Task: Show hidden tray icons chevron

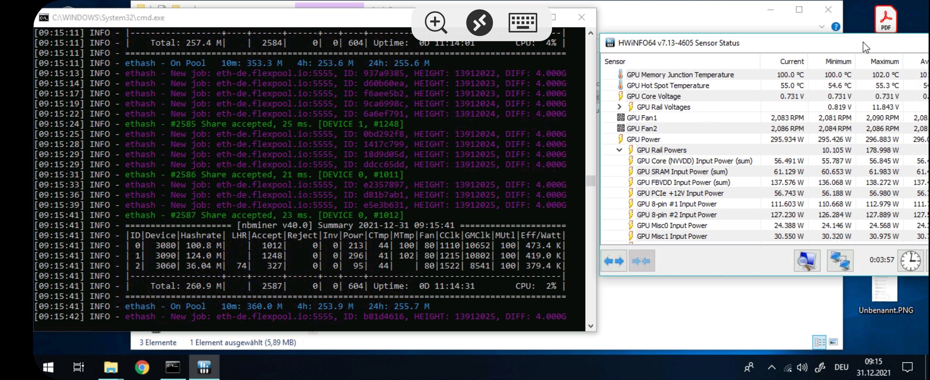Action: [771, 368]
